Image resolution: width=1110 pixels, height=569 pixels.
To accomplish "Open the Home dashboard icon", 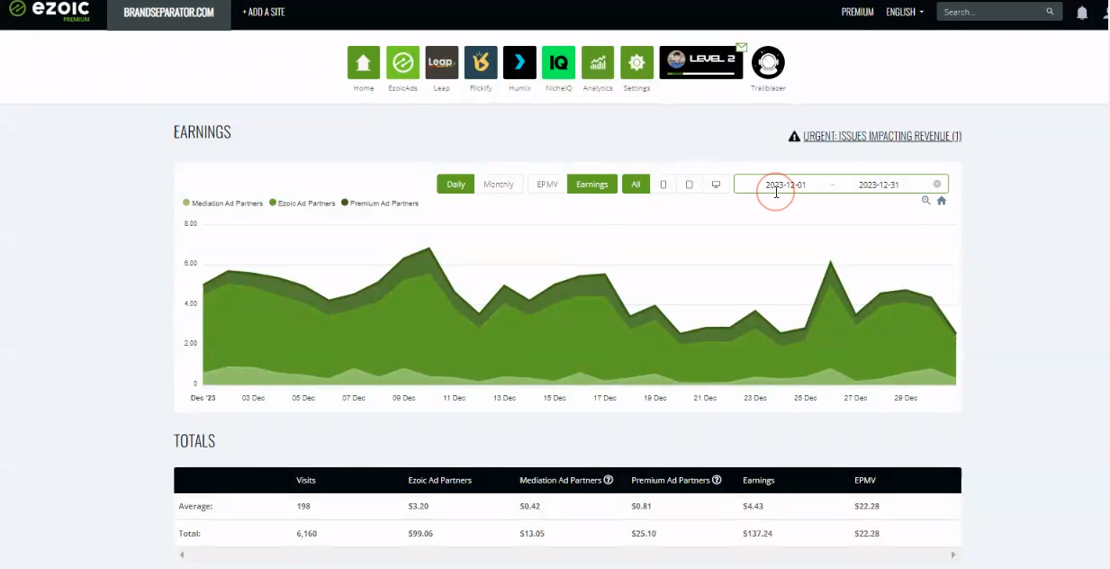I will [x=364, y=62].
